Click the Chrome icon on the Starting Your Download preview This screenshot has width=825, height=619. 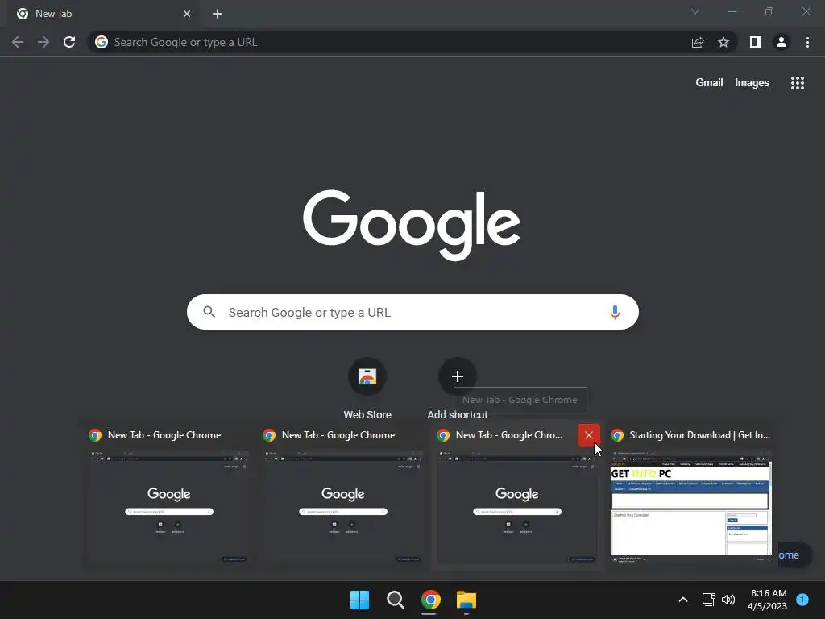pyautogui.click(x=618, y=435)
